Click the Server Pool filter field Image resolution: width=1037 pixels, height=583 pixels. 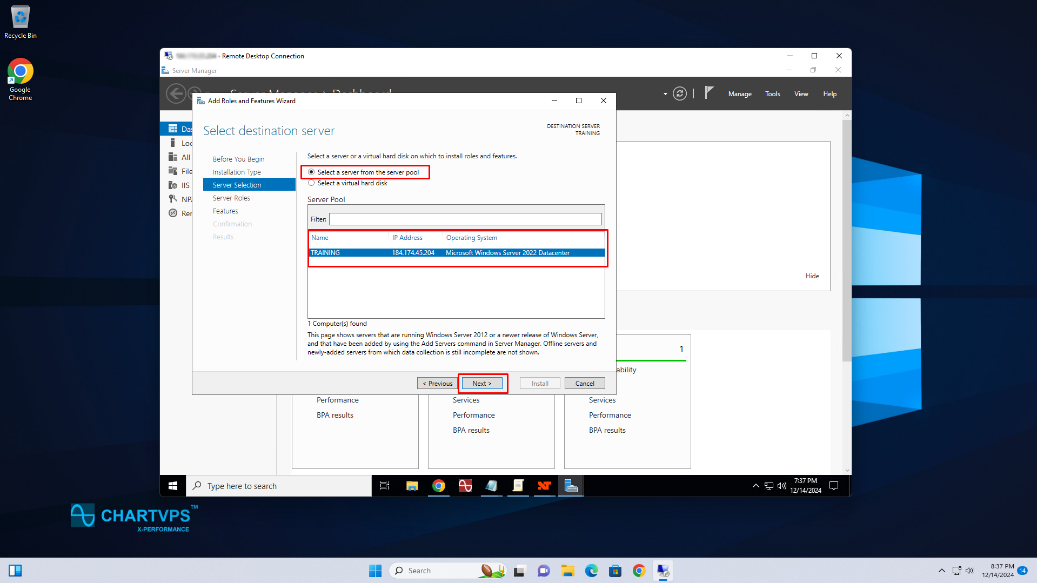[x=465, y=219]
